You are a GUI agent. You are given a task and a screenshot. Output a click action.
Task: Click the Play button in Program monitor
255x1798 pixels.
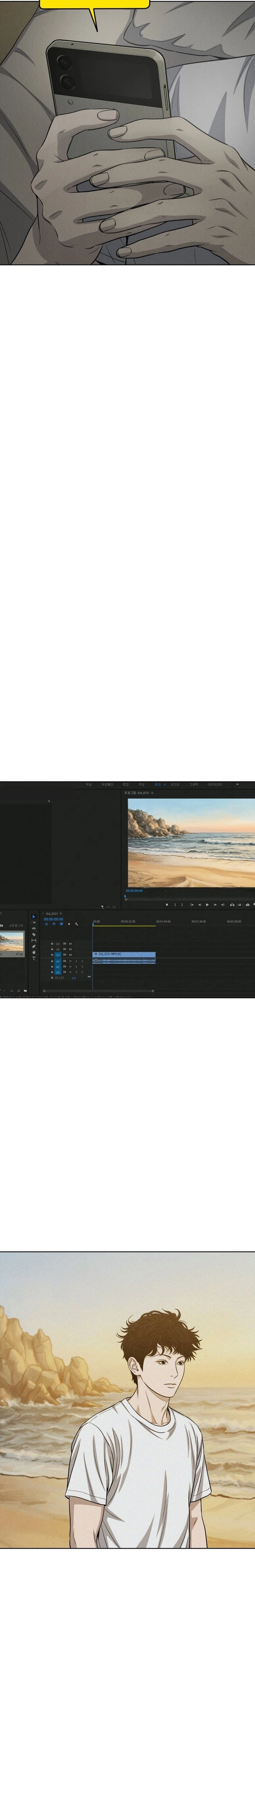point(208,905)
